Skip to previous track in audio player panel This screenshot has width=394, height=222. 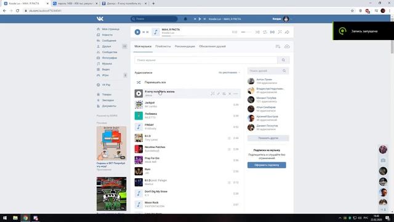click(x=143, y=32)
